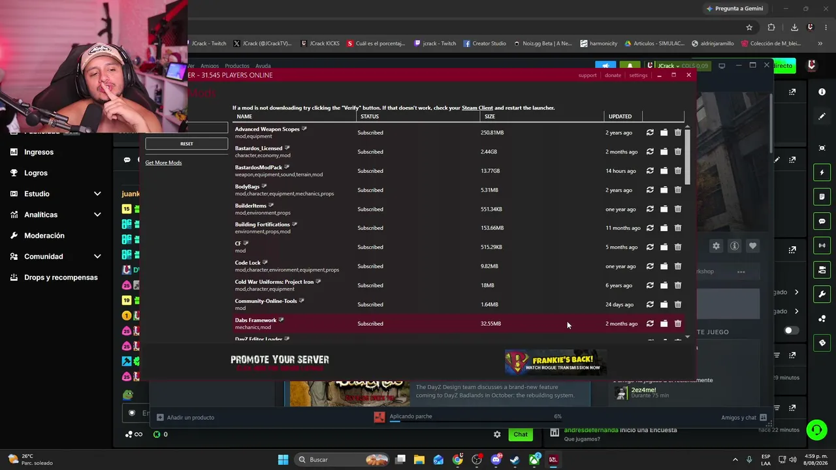Image resolution: width=836 pixels, height=470 pixels.
Task: Click the green headset support button
Action: point(816,430)
